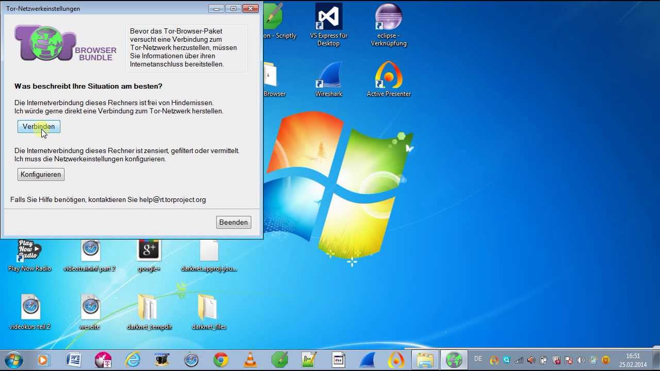Open Active Presenter from the taskbar
This screenshot has height=371, width=660.
point(397,360)
